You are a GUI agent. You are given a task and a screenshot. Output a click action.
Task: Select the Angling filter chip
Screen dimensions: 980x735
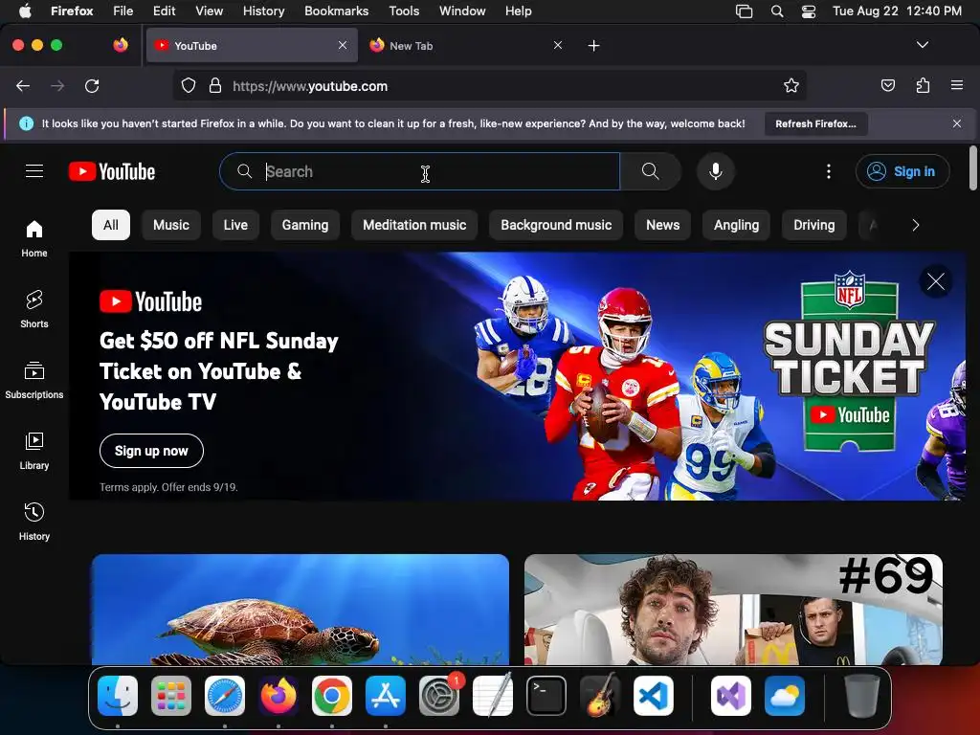tap(736, 225)
